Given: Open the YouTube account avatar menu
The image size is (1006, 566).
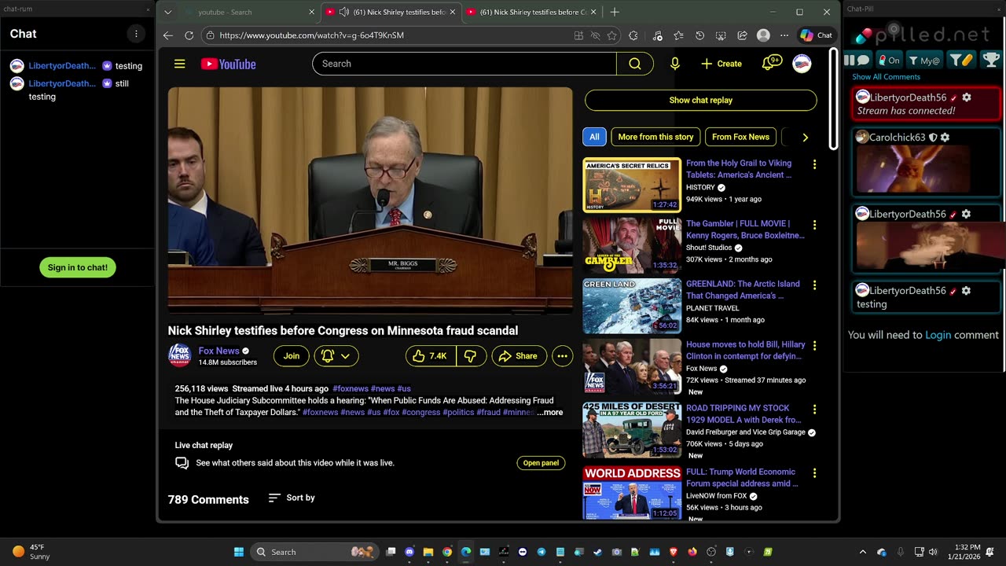Looking at the screenshot, I should [x=802, y=64].
